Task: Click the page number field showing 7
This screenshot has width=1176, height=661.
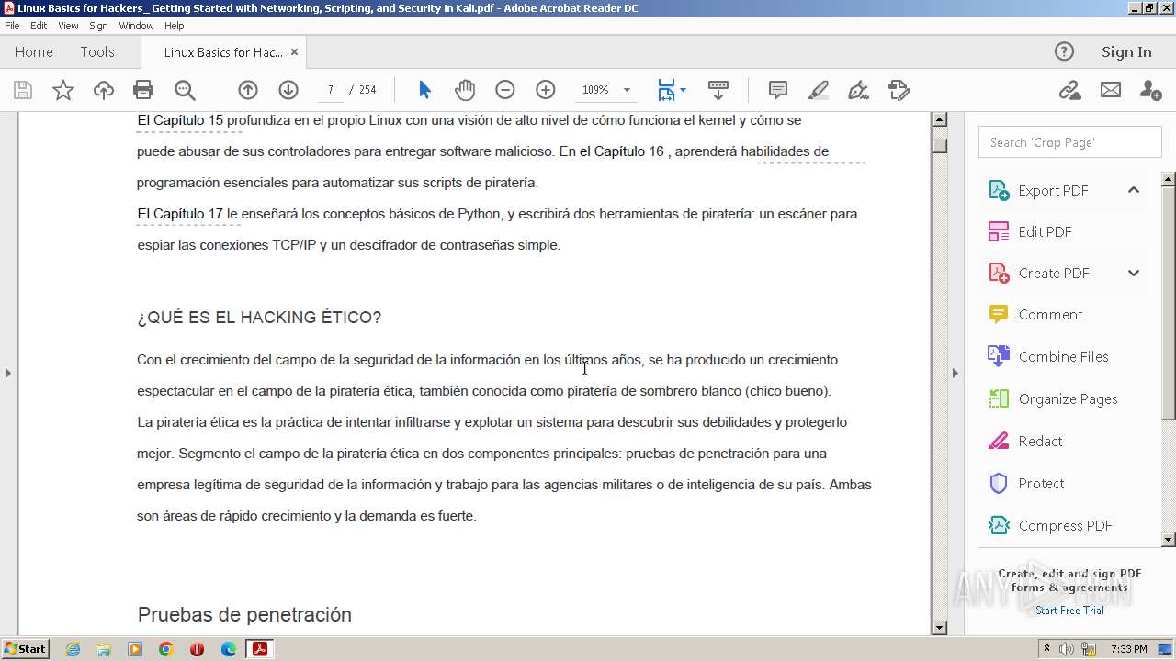Action: point(331,90)
